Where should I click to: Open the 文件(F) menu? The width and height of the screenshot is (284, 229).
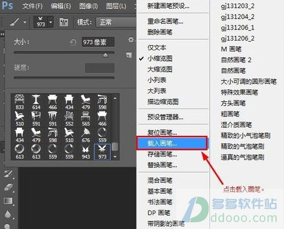tap(32, 6)
